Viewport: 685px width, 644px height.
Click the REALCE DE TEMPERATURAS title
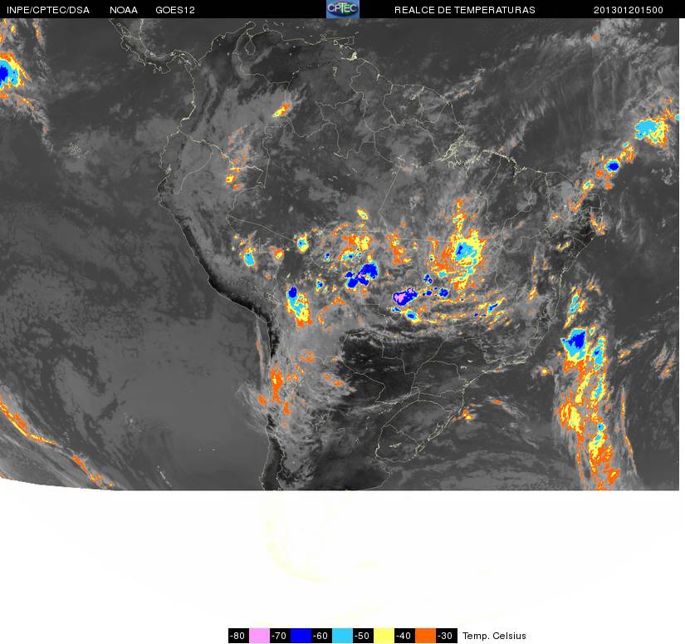[x=464, y=10]
